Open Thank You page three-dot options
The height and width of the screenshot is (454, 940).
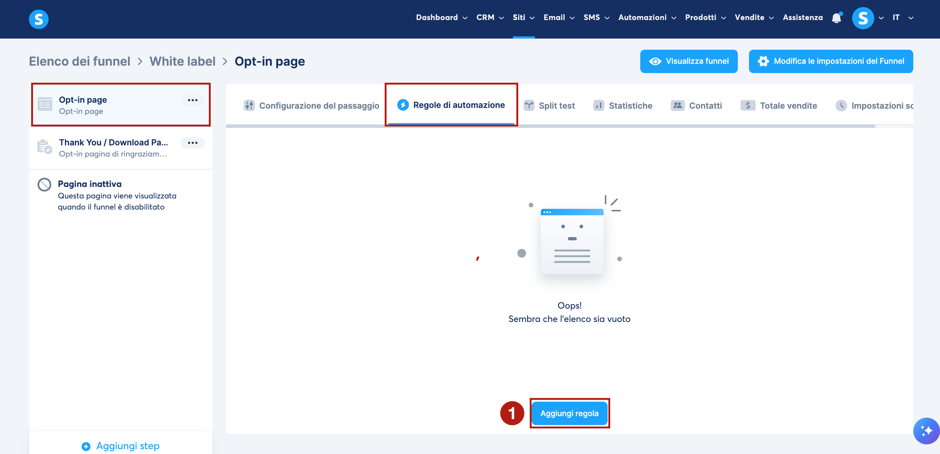click(x=193, y=143)
